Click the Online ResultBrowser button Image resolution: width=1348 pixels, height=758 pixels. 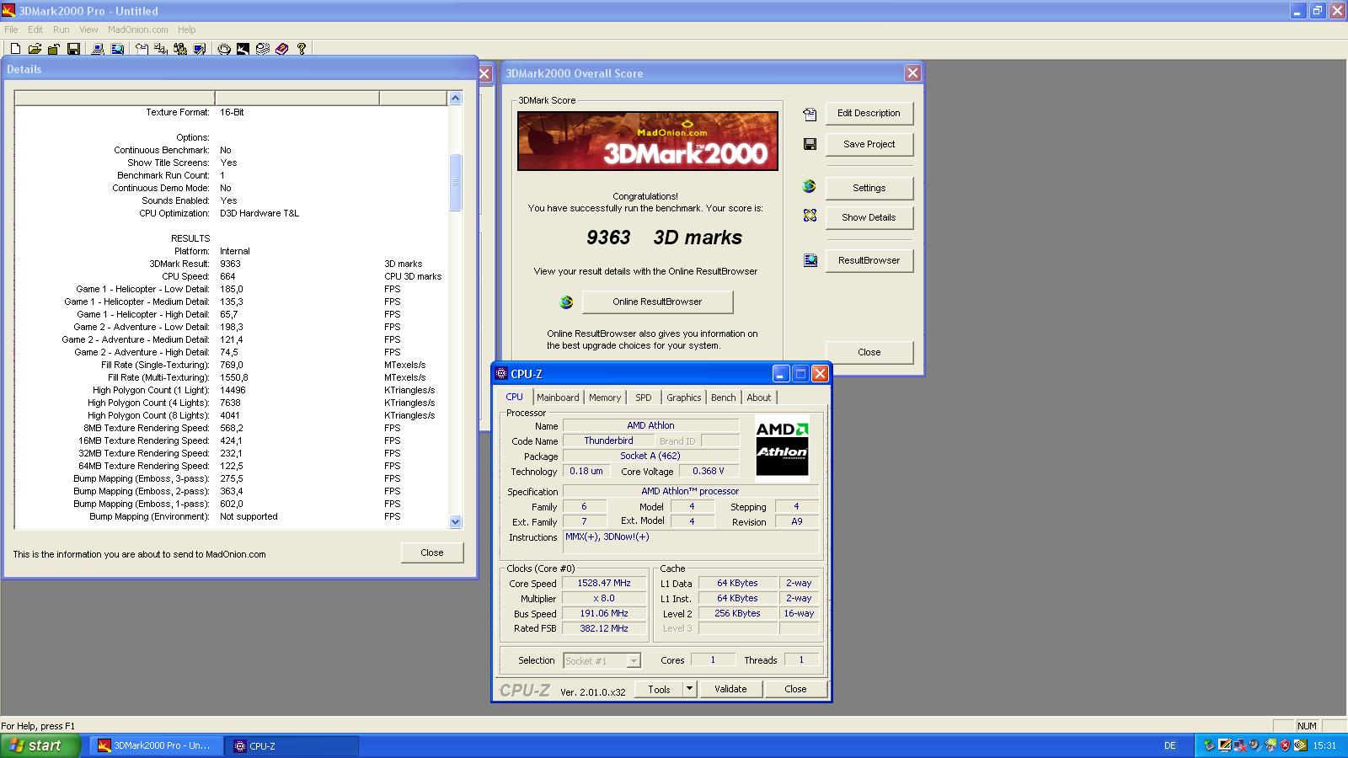(x=657, y=302)
